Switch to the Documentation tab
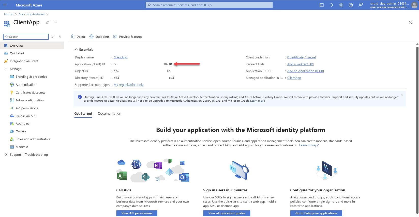The width and height of the screenshot is (419, 217). [110, 114]
